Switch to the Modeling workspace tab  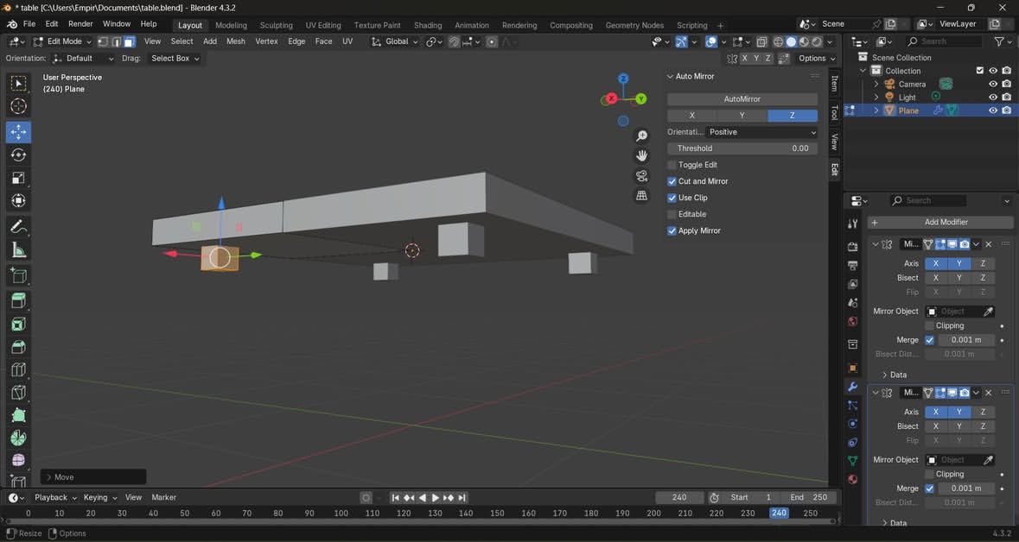point(231,25)
